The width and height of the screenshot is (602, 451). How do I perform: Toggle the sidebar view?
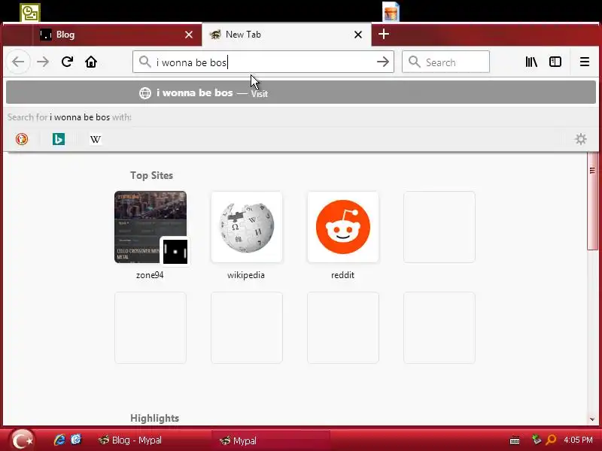[x=555, y=62]
